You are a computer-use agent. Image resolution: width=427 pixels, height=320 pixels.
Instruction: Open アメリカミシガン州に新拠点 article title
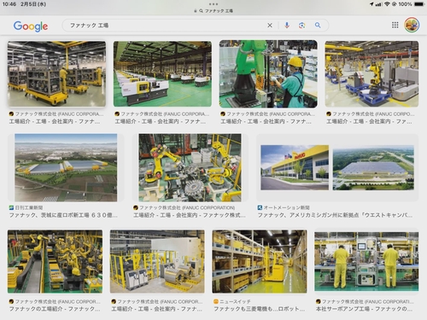coord(335,215)
